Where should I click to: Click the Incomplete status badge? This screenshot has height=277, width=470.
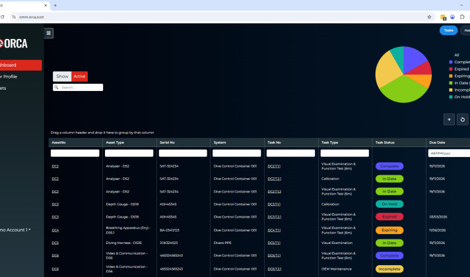point(389,269)
